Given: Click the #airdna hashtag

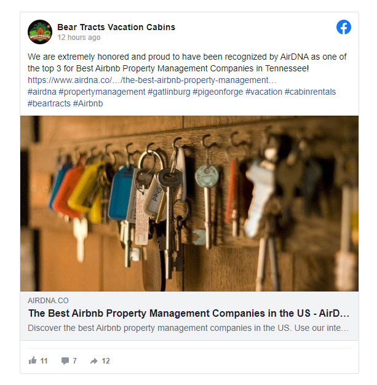Looking at the screenshot, I should 42,92.
